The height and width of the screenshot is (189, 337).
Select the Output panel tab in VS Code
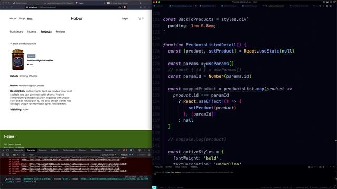[168, 167]
